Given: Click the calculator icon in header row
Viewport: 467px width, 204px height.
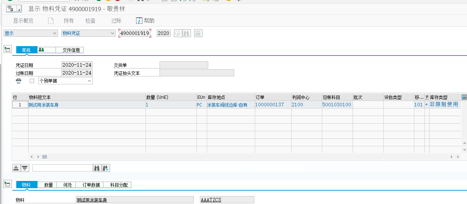Looking at the screenshot, I should click(x=198, y=33).
